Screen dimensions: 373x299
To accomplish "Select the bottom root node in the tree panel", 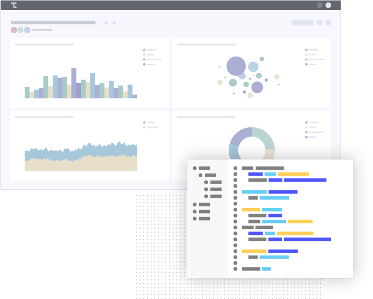I will coord(201,219).
